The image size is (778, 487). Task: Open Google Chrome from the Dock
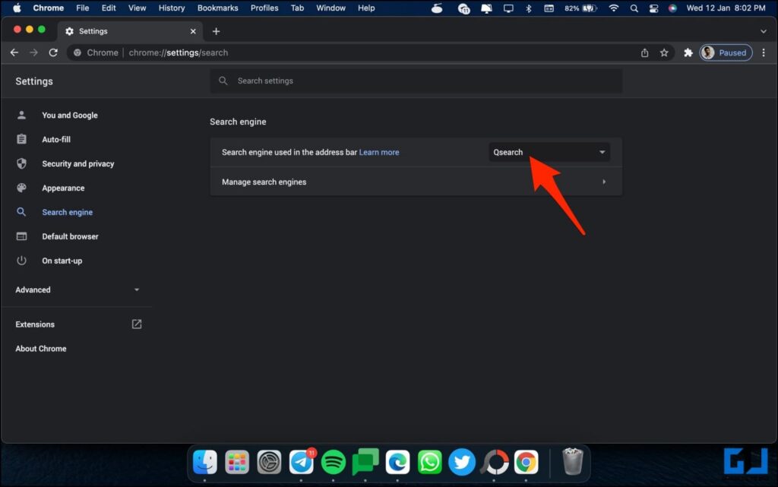[x=526, y=462]
